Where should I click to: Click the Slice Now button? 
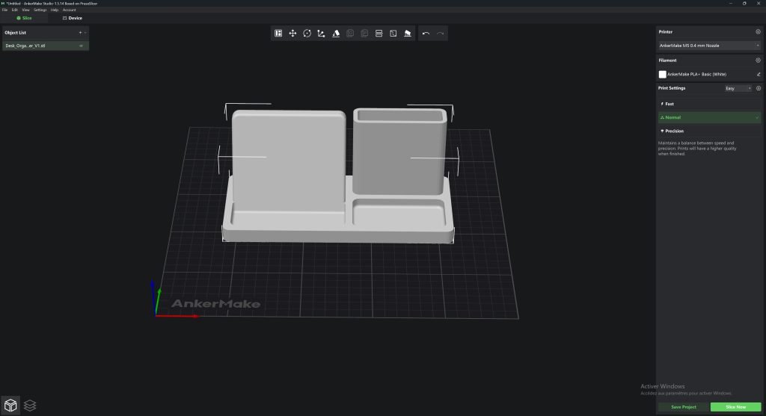coord(736,407)
